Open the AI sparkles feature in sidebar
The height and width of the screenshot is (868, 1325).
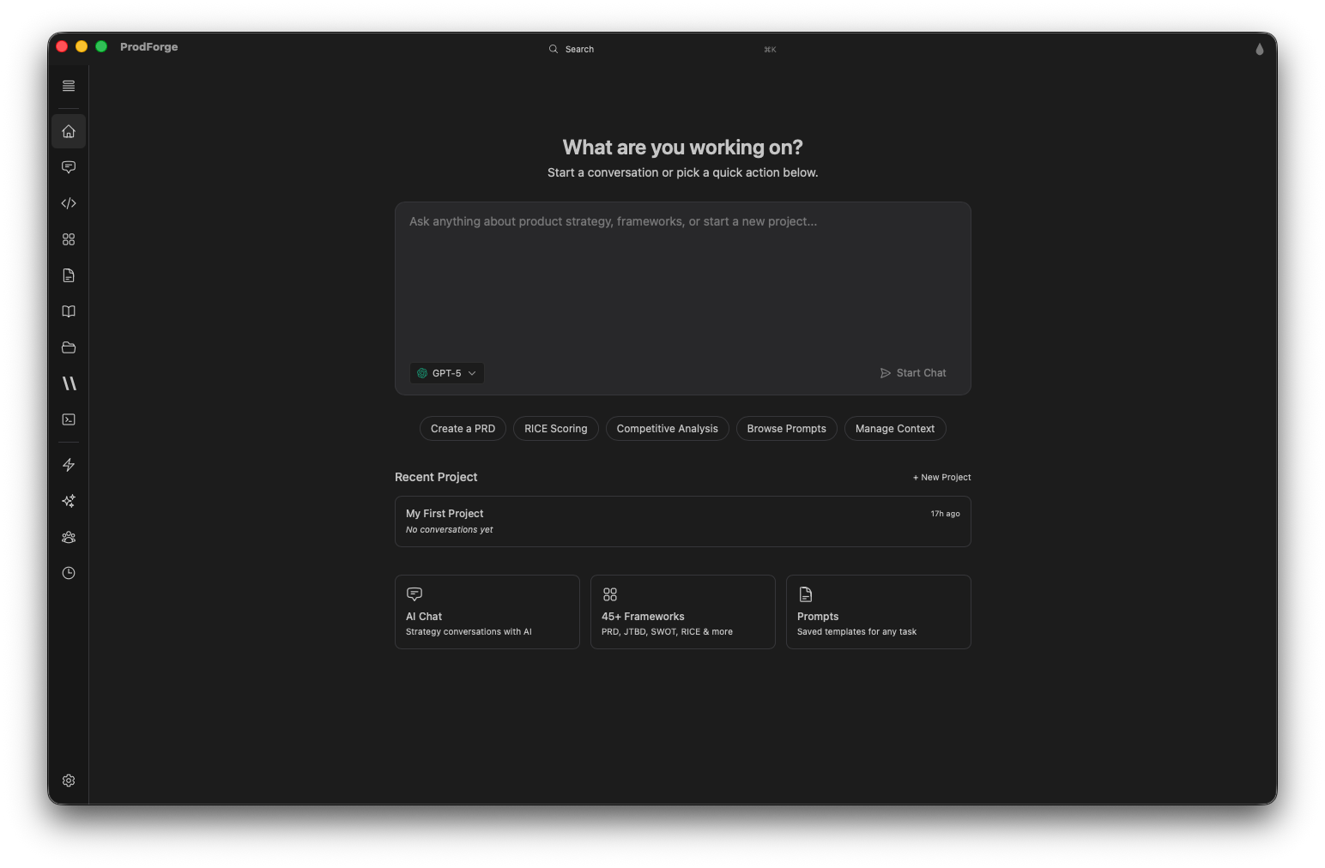[x=69, y=501]
